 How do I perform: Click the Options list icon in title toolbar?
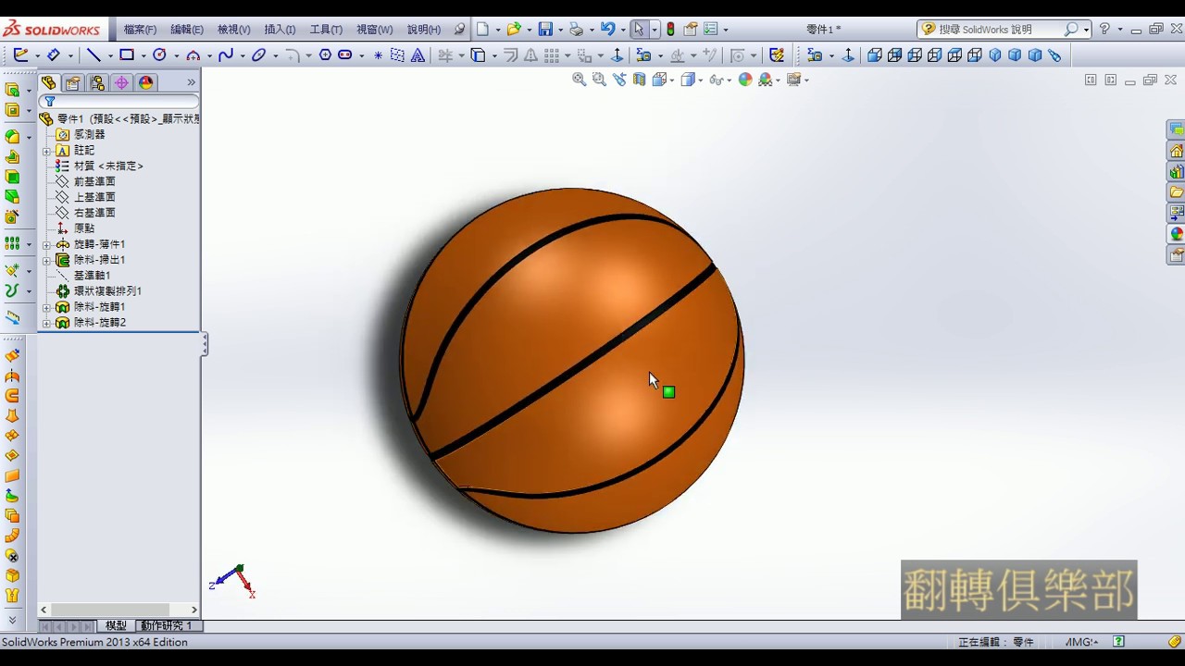pos(711,30)
